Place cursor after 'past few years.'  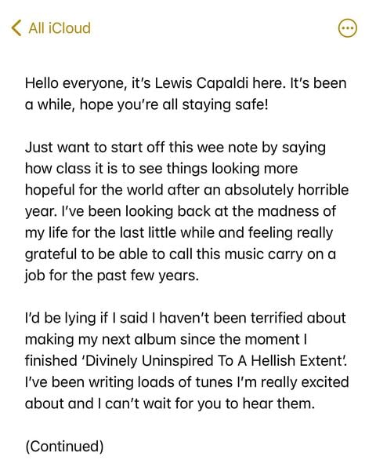(x=200, y=276)
